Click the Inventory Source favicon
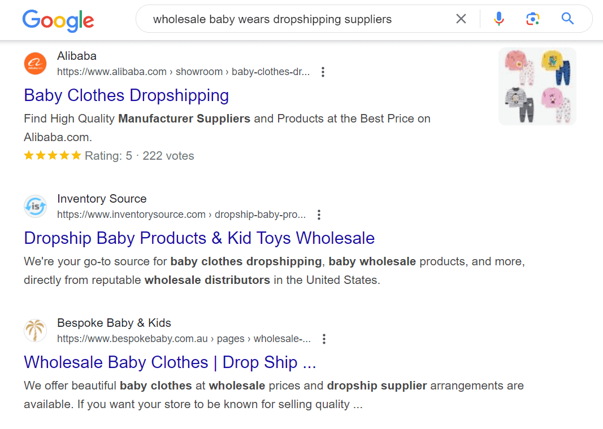603x429 pixels. tap(36, 206)
